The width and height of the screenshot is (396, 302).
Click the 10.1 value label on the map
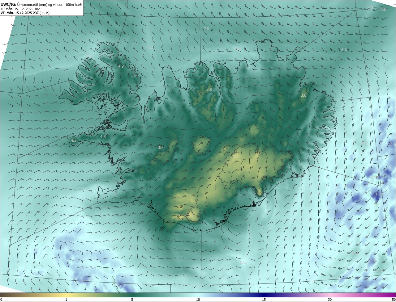click(x=243, y=262)
